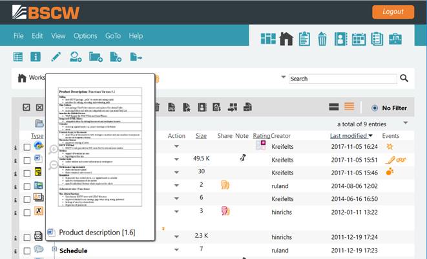Image resolution: width=427 pixels, height=259 pixels.
Task: Open the trash bin
Action: pyautogui.click(x=322, y=39)
